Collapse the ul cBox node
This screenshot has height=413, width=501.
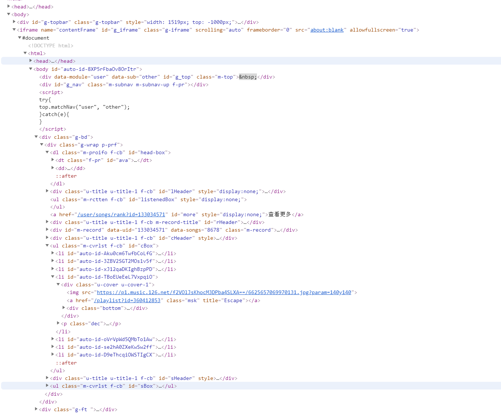tap(47, 245)
